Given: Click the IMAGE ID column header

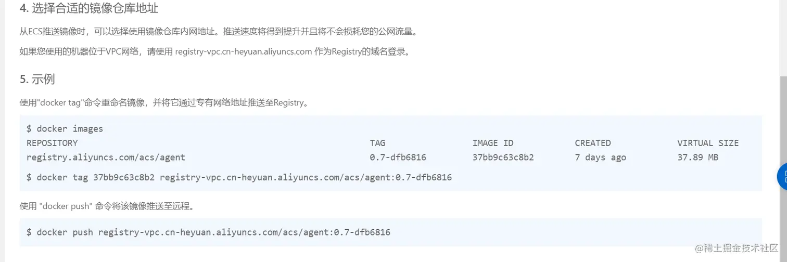Looking at the screenshot, I should click(492, 143).
